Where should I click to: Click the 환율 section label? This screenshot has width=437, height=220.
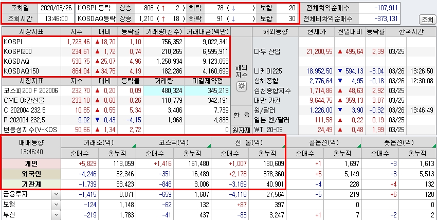pyautogui.click(x=242, y=116)
